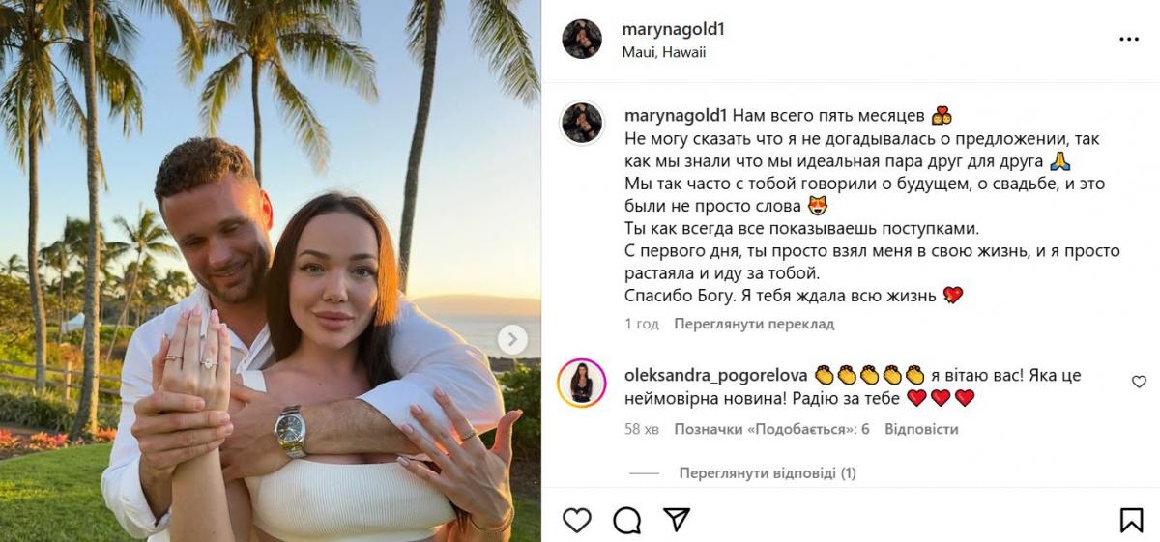Image resolution: width=1160 pixels, height=542 pixels.
Task: Open marynagold1 profile picture in the header
Action: 582,40
